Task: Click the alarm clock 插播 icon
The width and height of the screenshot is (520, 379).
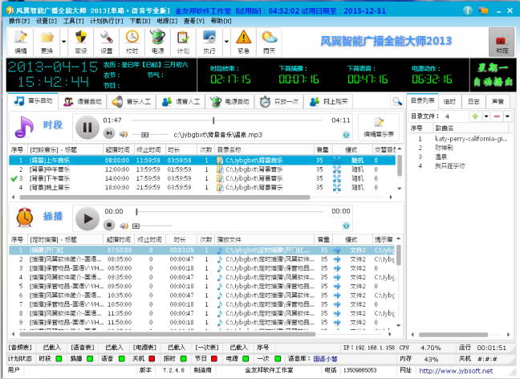Action: click(25, 218)
